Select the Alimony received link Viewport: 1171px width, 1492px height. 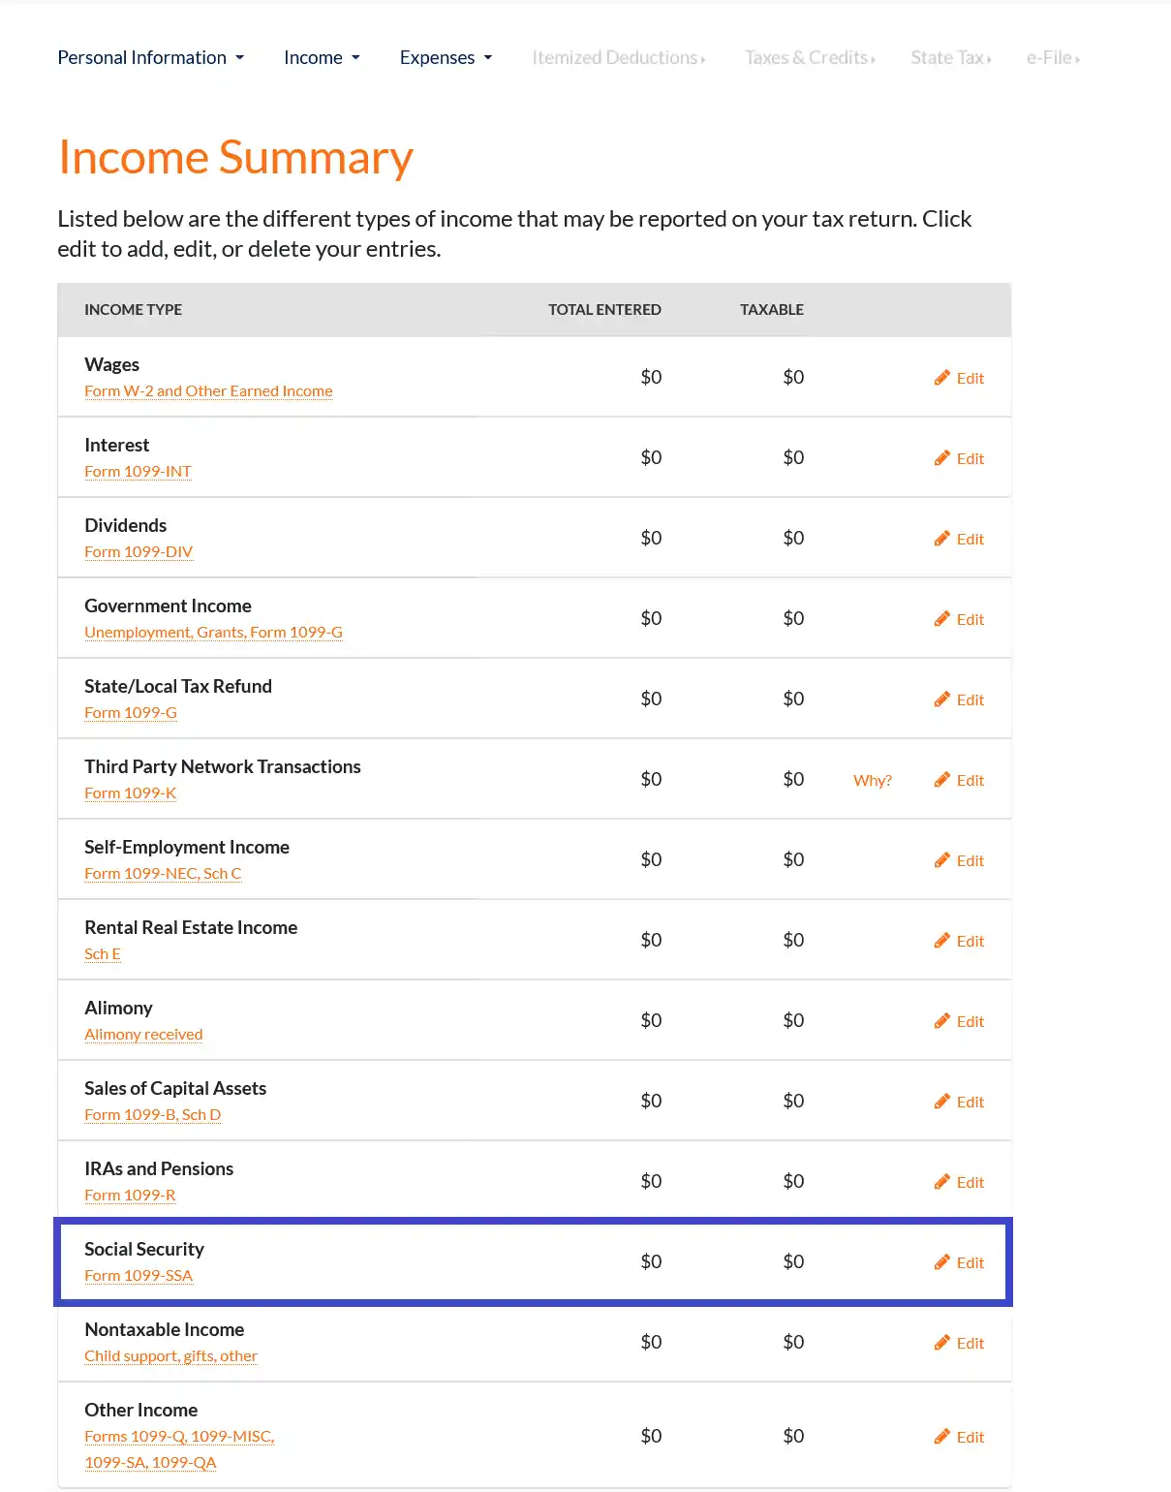click(143, 1035)
